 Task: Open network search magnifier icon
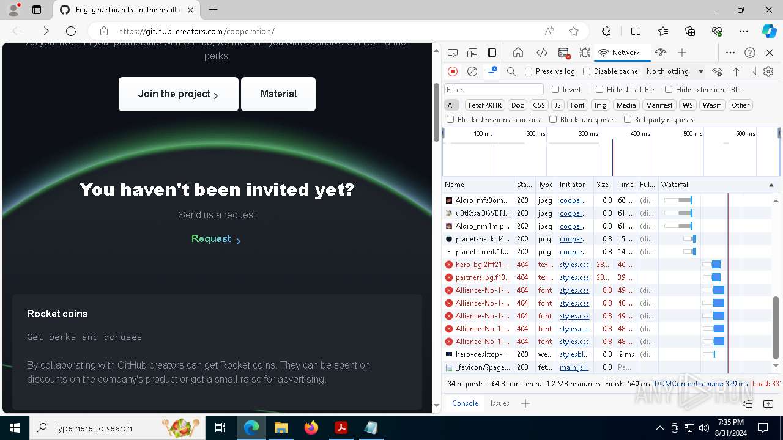tap(511, 71)
